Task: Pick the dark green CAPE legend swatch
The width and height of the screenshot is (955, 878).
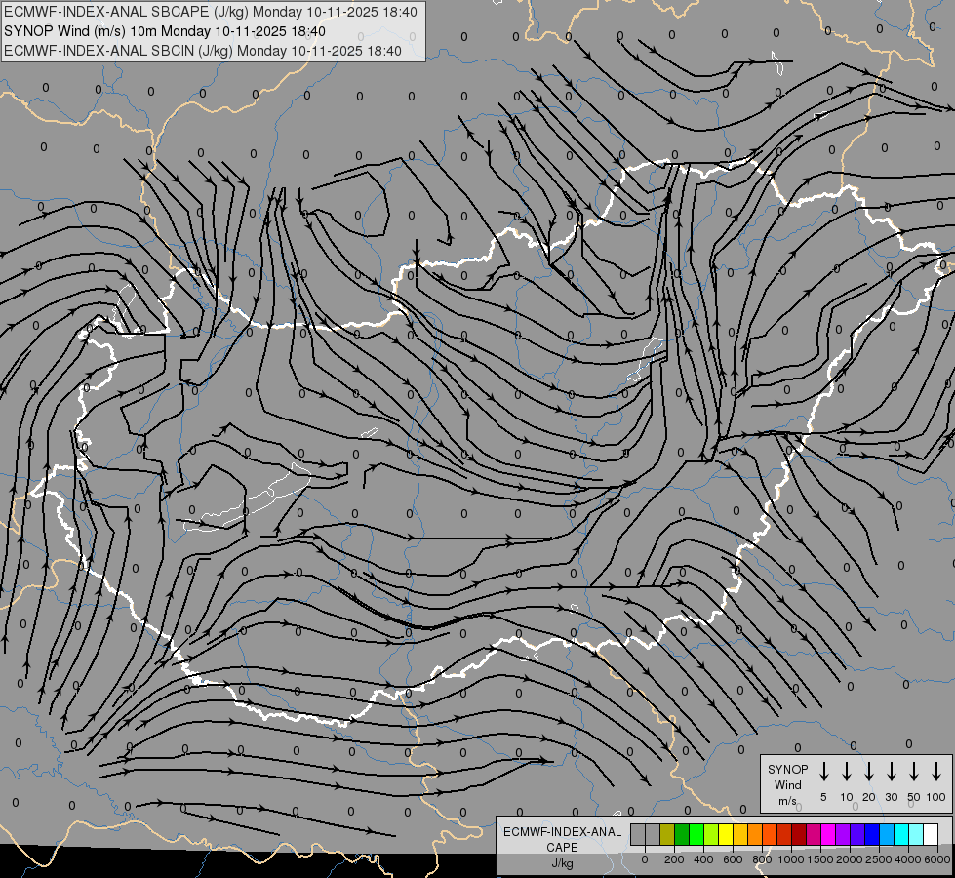Action: coord(682,834)
